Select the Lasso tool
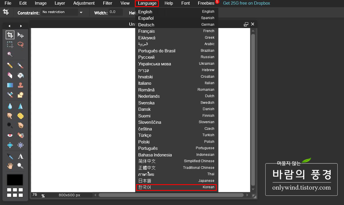Screen dimensions: 344x205 (21, 45)
